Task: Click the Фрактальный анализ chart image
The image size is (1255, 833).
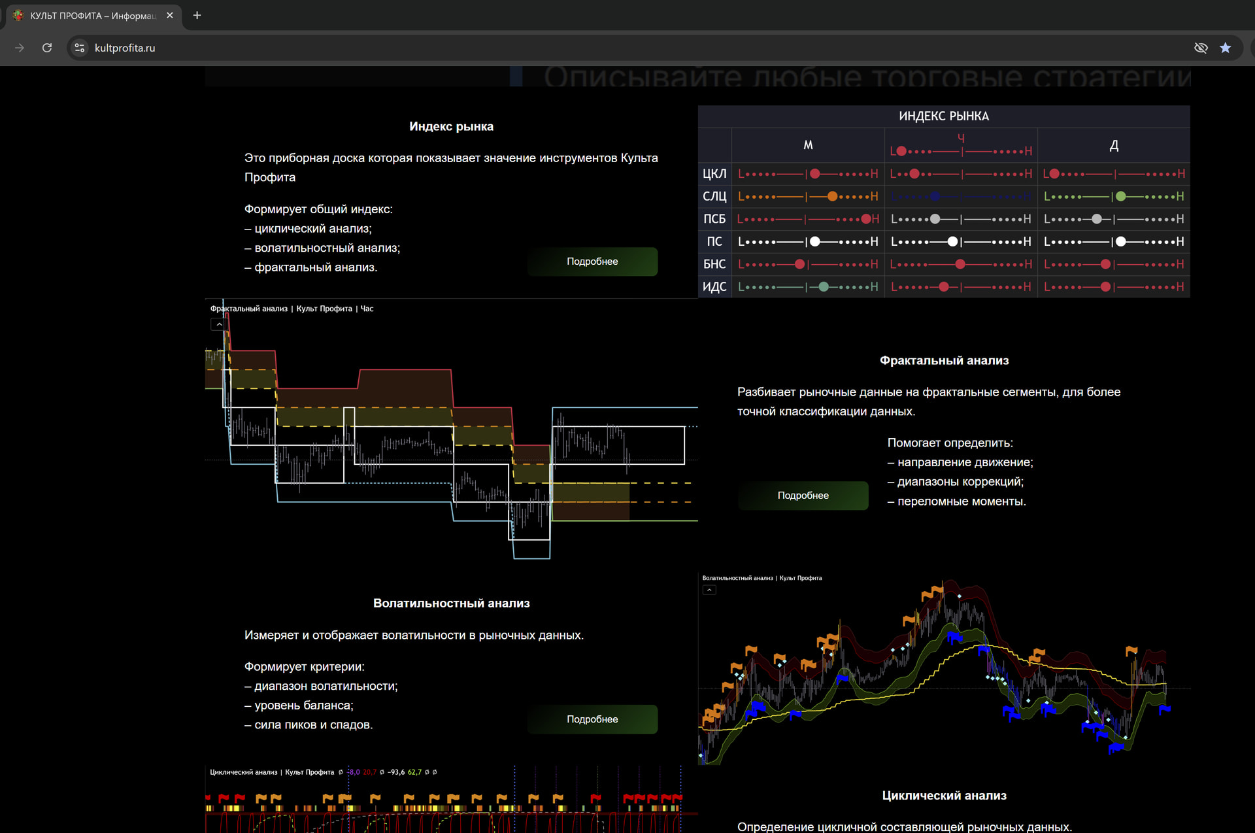Action: pos(451,432)
